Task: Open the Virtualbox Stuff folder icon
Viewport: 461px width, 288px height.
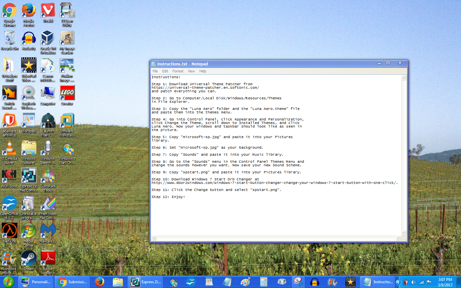Action: (x=9, y=70)
